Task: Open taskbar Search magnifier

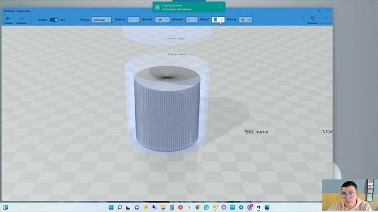Action: pos(120,207)
